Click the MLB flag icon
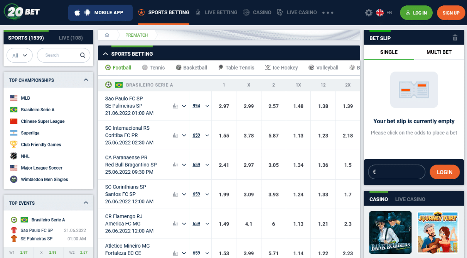This screenshot has height=258, width=467. pyautogui.click(x=14, y=98)
